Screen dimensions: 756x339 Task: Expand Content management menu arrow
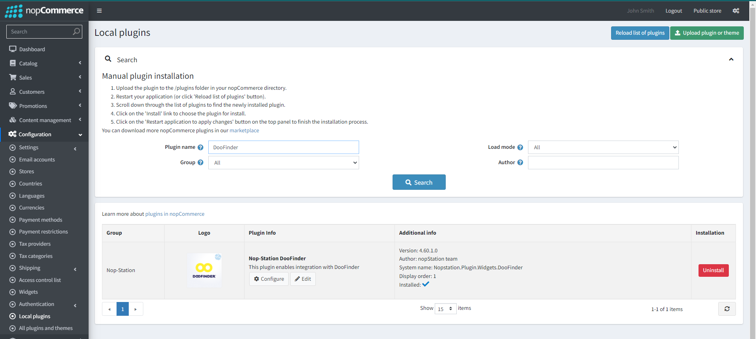click(80, 120)
